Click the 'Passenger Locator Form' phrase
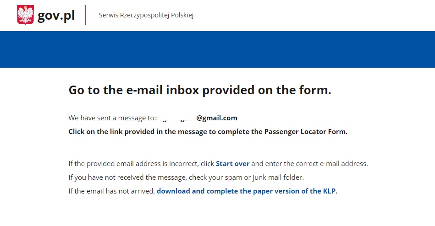The height and width of the screenshot is (226, 435). pyautogui.click(x=305, y=132)
